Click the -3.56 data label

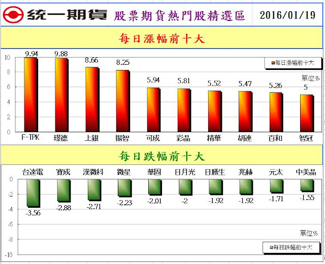[33, 213]
